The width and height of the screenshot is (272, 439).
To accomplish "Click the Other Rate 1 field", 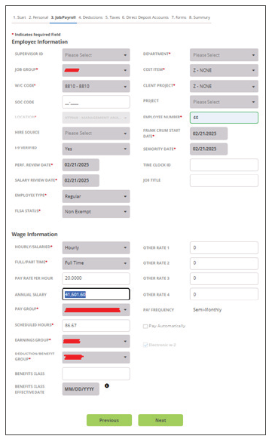I will tap(224, 247).
